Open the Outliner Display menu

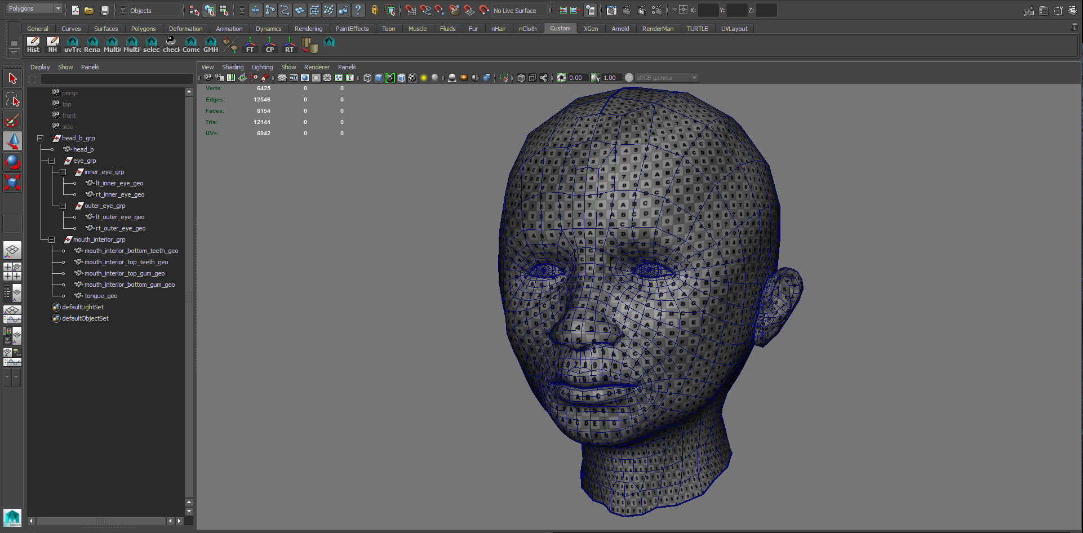click(x=40, y=67)
